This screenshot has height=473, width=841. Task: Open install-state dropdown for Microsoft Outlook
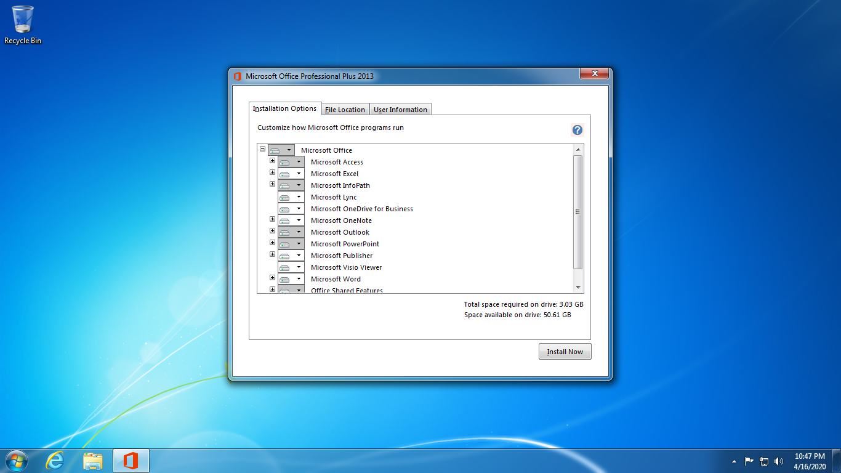point(291,232)
